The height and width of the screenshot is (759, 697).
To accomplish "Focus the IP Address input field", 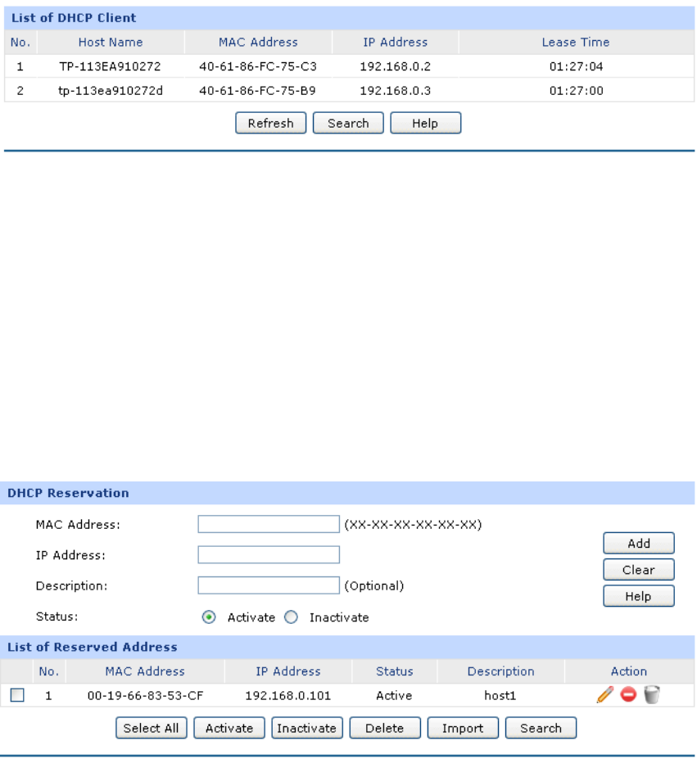I will 269,555.
